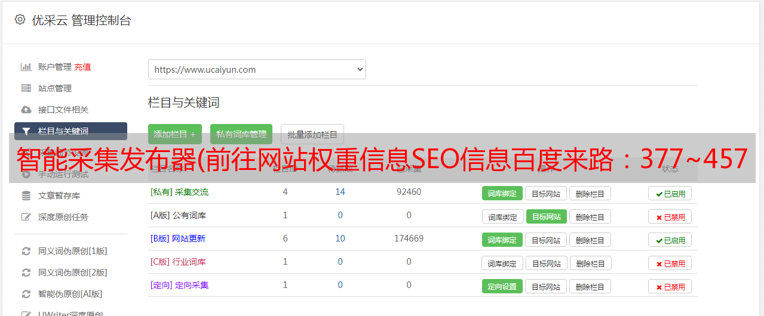
Task: Click the gear icon beside 优采云 管理控制台
Action: click(20, 20)
